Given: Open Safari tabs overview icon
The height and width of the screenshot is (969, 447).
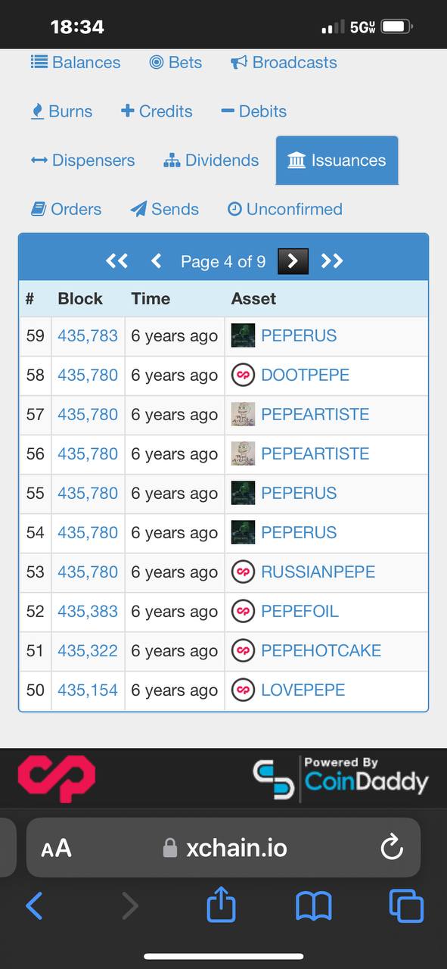Looking at the screenshot, I should pos(406,905).
